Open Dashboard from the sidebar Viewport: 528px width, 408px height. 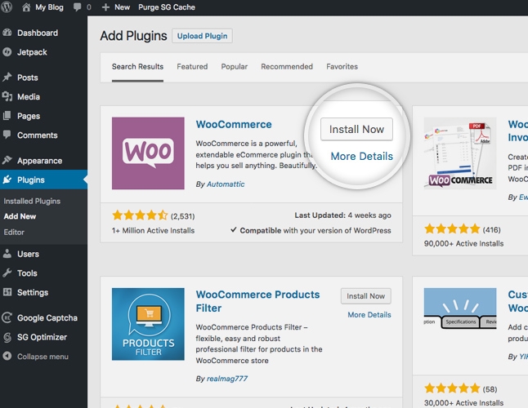point(38,33)
